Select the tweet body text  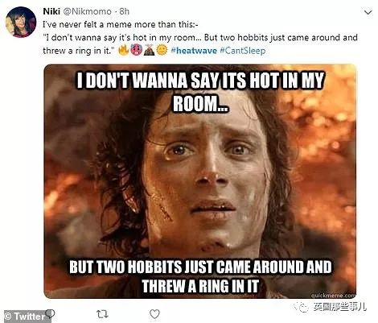pyautogui.click(x=200, y=38)
